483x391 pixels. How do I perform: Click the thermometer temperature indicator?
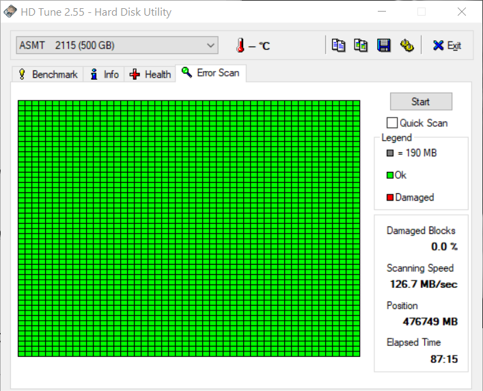pyautogui.click(x=240, y=46)
